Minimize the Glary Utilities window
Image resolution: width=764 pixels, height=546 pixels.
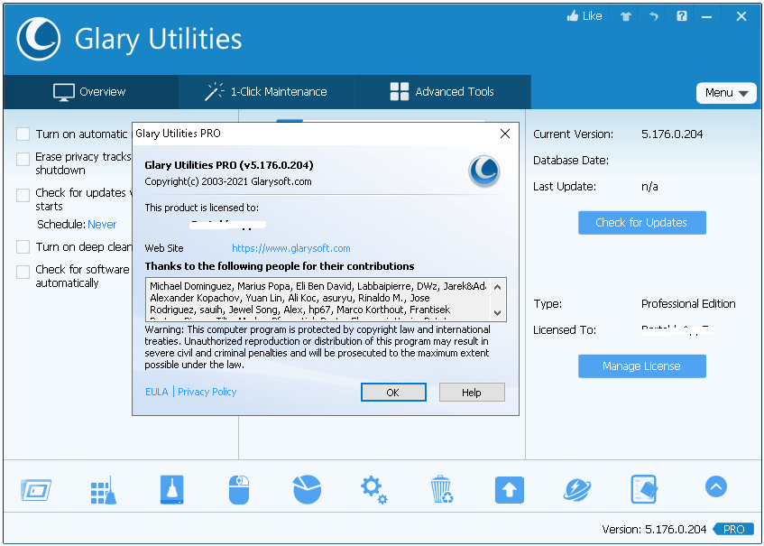(706, 16)
